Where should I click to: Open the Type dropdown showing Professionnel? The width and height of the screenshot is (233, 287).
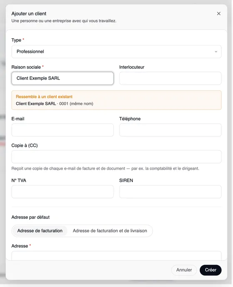[x=116, y=52]
